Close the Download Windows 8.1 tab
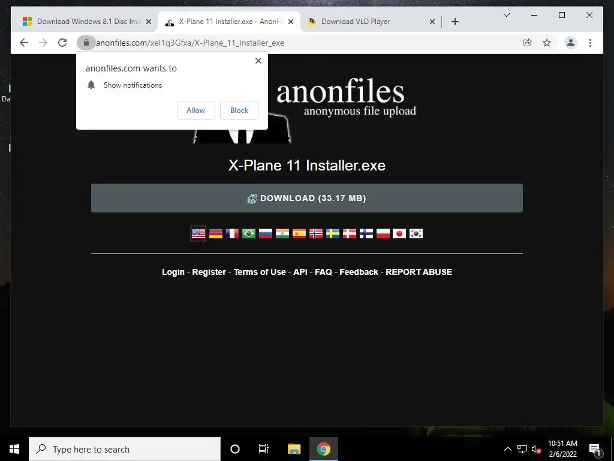Image resolution: width=614 pixels, height=461 pixels. [x=149, y=22]
